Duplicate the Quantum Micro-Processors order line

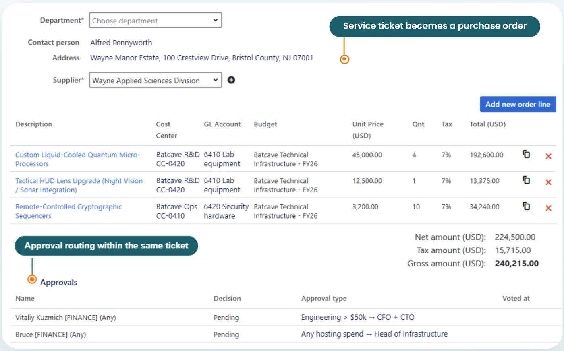(x=526, y=154)
